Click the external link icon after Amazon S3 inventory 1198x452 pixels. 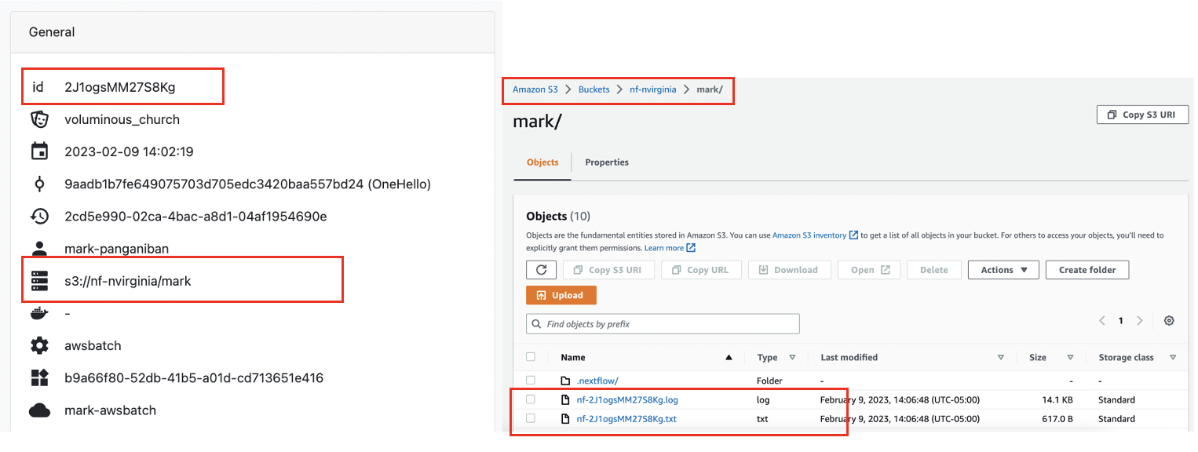[x=853, y=235]
